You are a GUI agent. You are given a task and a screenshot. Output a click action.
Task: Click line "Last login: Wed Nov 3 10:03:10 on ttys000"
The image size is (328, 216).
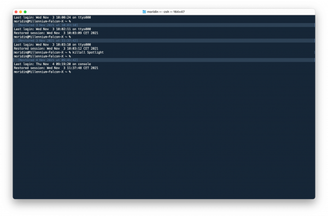click(x=52, y=45)
